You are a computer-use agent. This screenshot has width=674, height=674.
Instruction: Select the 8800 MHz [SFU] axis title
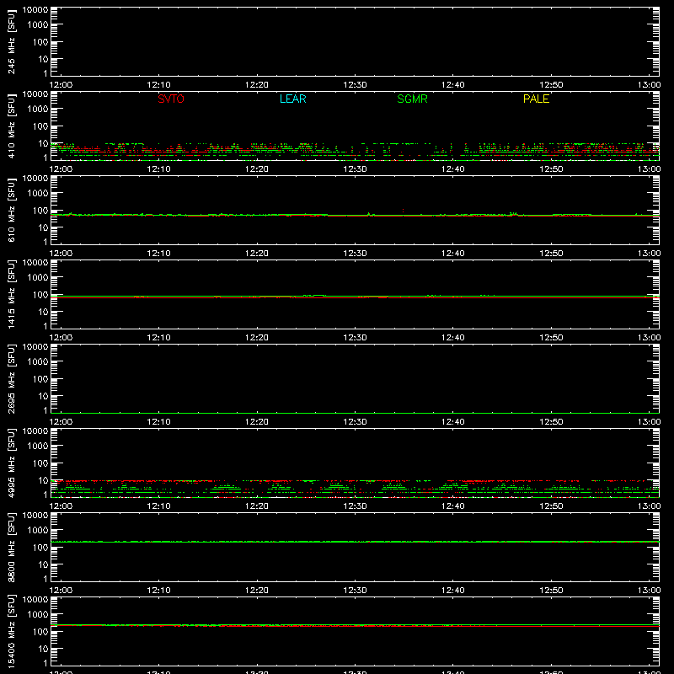tap(11, 547)
